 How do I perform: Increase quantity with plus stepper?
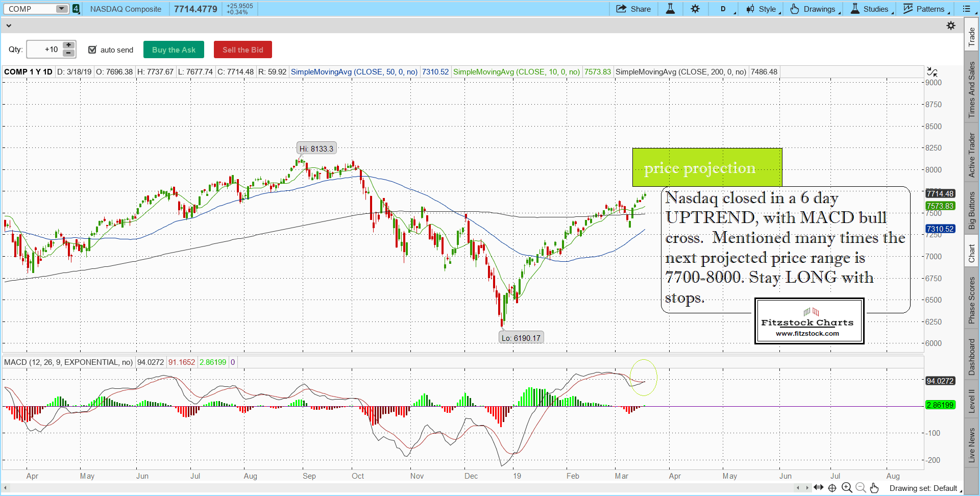[x=68, y=45]
